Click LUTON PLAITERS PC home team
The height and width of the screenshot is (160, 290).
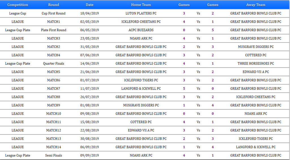tap(141, 13)
